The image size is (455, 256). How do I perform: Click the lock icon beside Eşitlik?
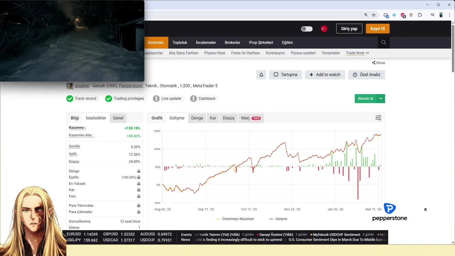(x=139, y=177)
